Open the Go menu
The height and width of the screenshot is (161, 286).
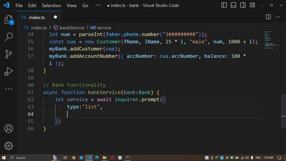85,5
